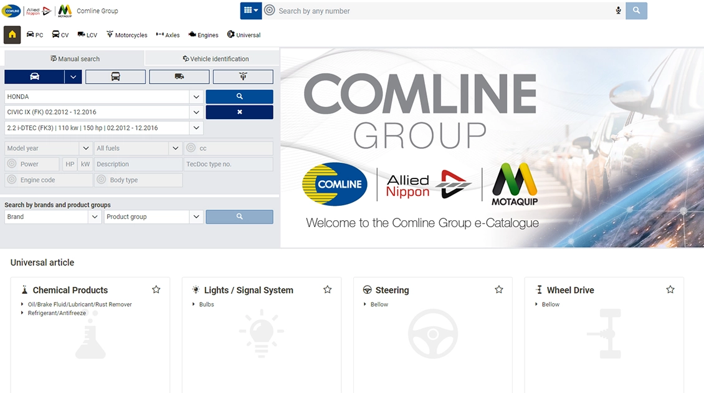Open the PC vehicle category
This screenshot has height=393, width=704.
[35, 35]
